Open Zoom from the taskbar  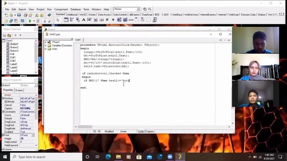[170, 157]
